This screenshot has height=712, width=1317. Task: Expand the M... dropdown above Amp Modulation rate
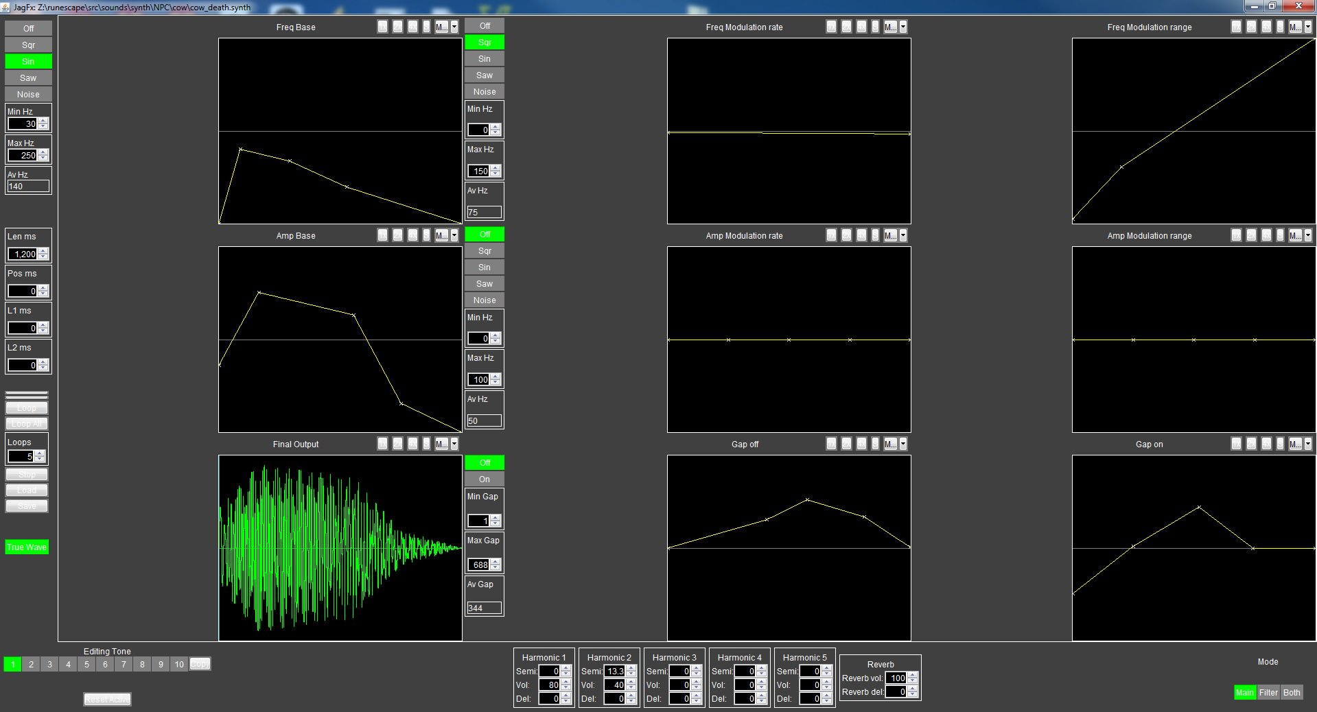point(902,235)
